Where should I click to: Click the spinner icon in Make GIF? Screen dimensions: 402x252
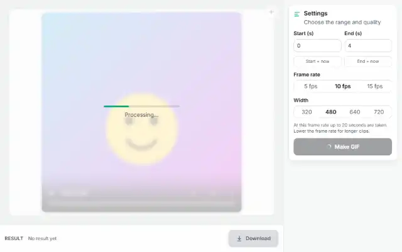point(329,147)
